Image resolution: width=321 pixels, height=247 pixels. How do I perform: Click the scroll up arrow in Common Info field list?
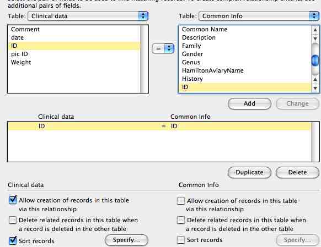315,30
